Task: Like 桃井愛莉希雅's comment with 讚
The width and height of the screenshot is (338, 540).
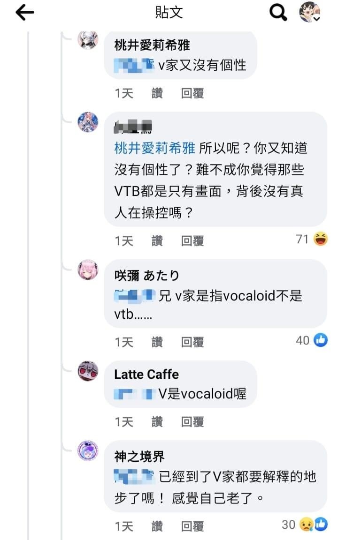Action: pos(157,93)
